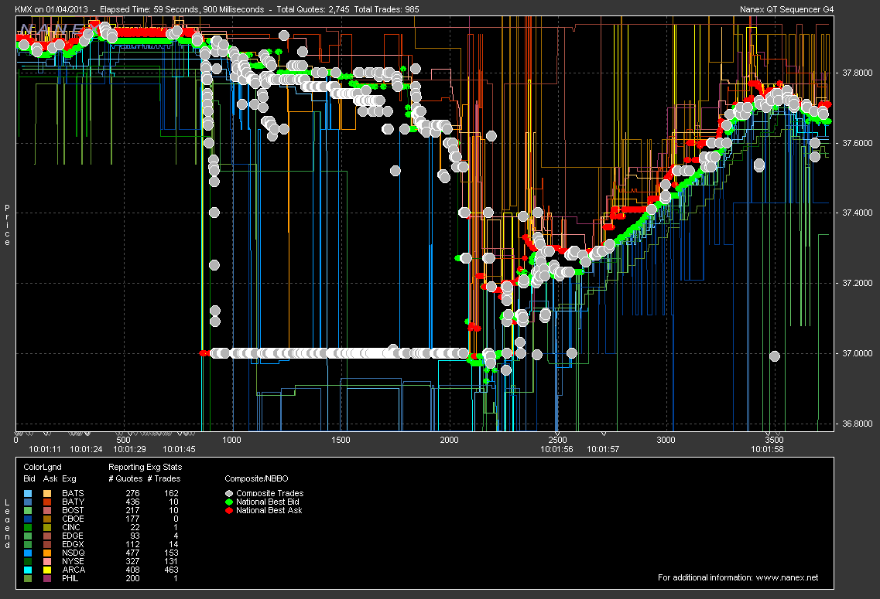This screenshot has width=880, height=599.
Task: Click the EDGE exchange name in legend
Action: (x=73, y=536)
